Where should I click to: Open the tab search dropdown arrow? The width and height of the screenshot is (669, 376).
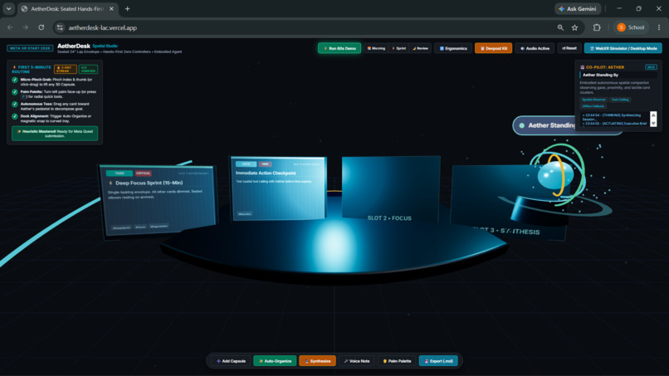8,8
